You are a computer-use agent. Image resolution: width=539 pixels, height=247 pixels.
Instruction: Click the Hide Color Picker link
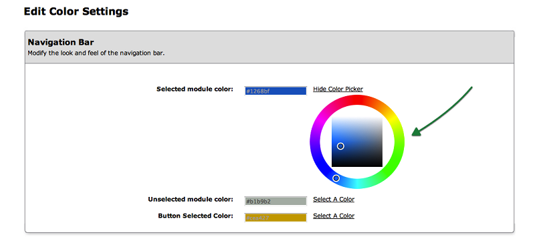pyautogui.click(x=338, y=89)
